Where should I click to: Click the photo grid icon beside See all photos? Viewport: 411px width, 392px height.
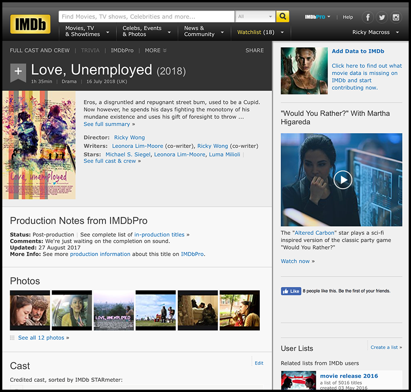coord(12,338)
